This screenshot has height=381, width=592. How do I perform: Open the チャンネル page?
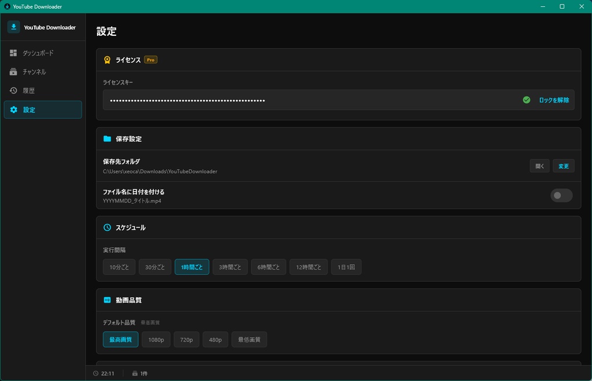[43, 72]
